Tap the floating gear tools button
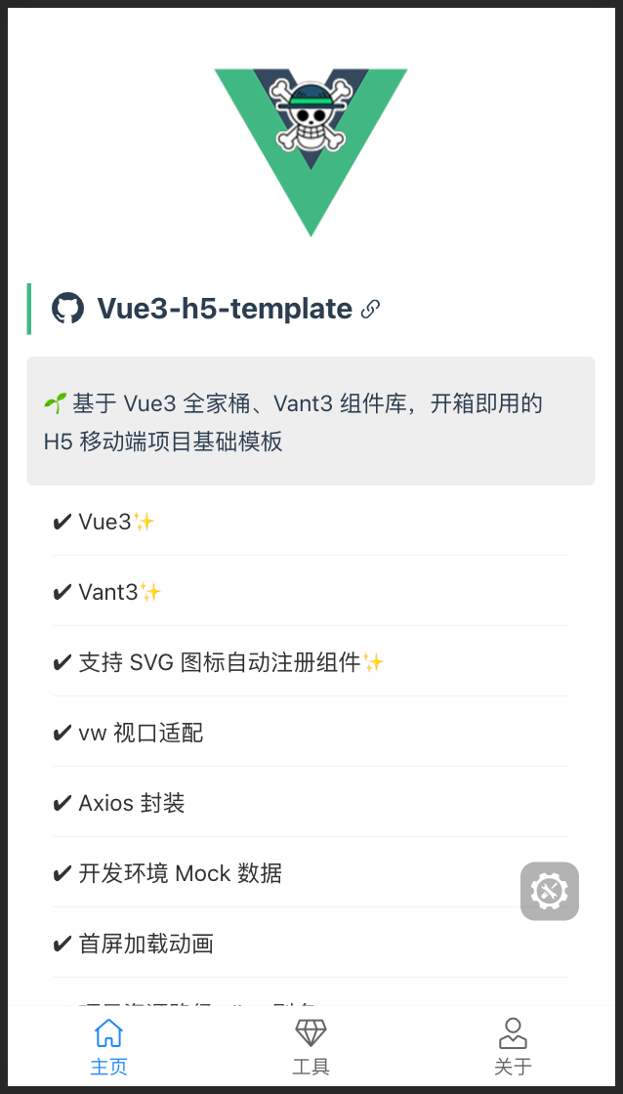Viewport: 623px width, 1094px height. [x=550, y=891]
